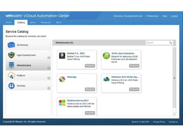Open the Items tab

point(33,22)
